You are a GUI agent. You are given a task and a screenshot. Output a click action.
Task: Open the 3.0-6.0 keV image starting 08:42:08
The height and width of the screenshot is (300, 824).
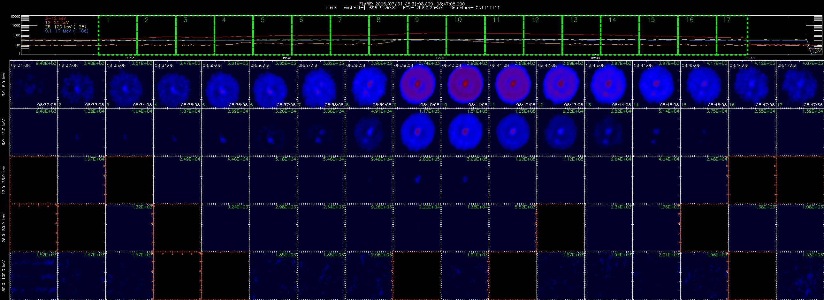point(561,84)
